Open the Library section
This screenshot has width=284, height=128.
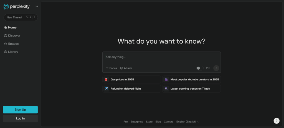click(x=11, y=52)
